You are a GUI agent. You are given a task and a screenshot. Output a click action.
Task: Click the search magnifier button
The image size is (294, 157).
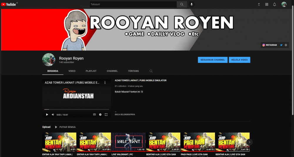[182, 4]
